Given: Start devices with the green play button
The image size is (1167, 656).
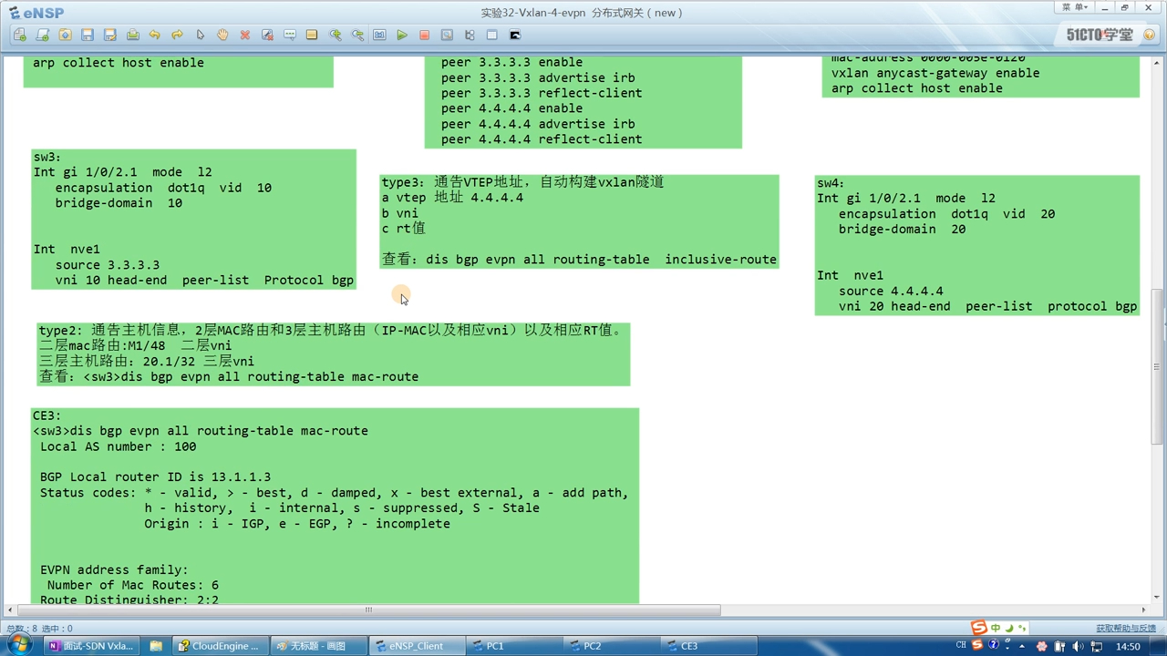Looking at the screenshot, I should pos(402,35).
